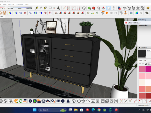Click the green refresh arrows icon
Viewport: 151px width, 113px height.
(20, 101)
